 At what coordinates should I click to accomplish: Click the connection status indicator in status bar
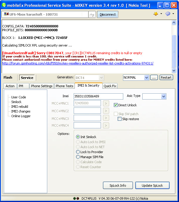tap(76, 198)
